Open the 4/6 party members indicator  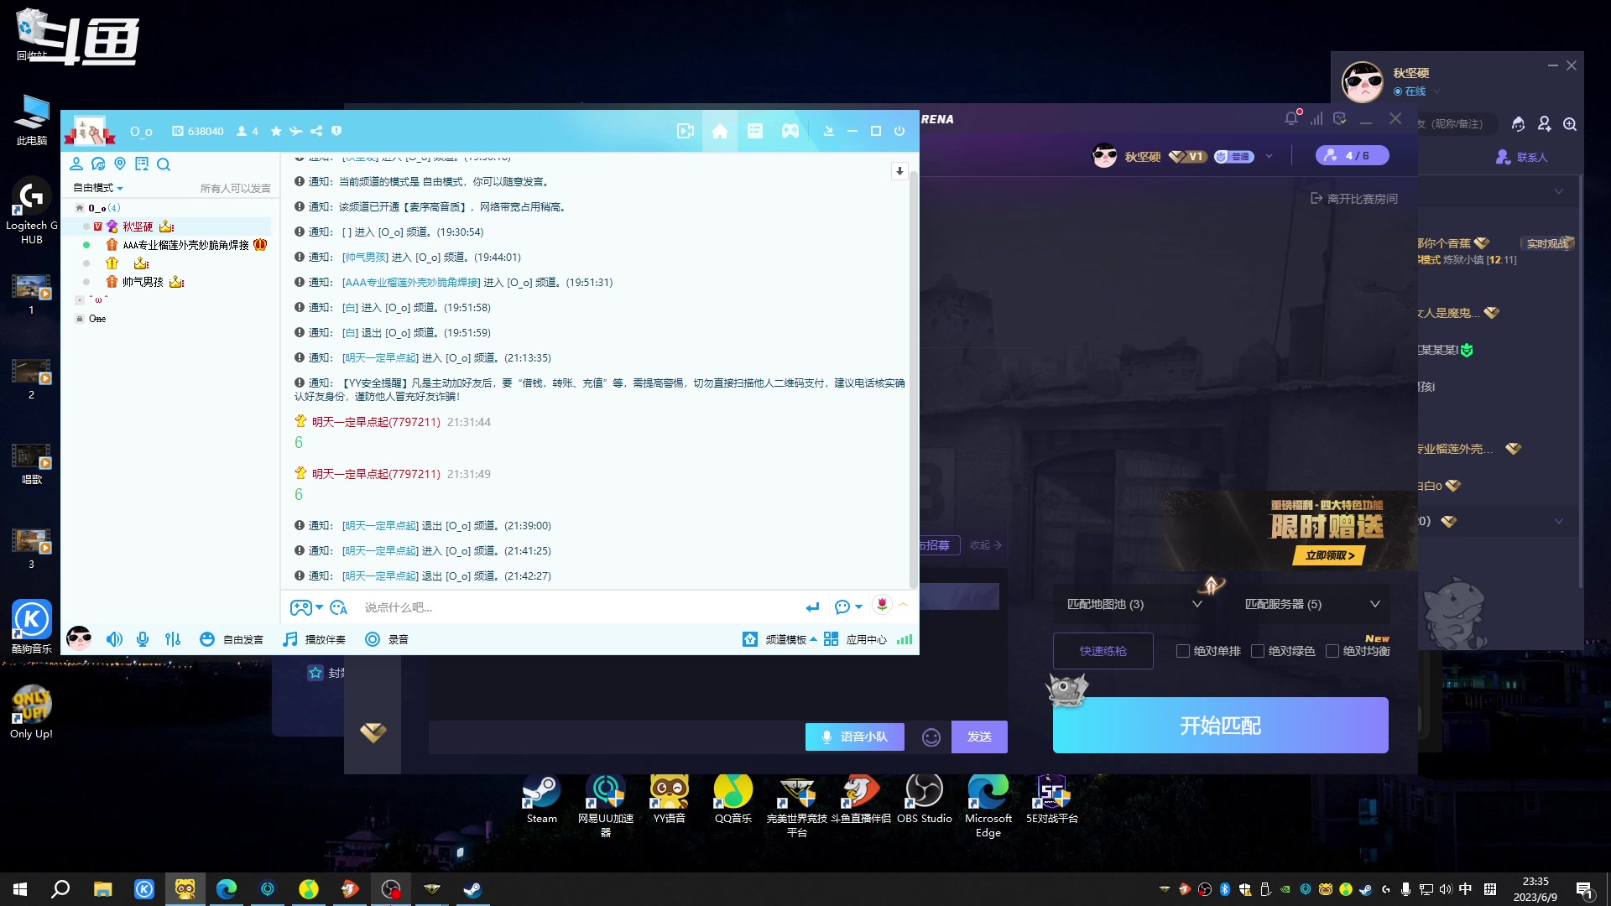tap(1352, 156)
